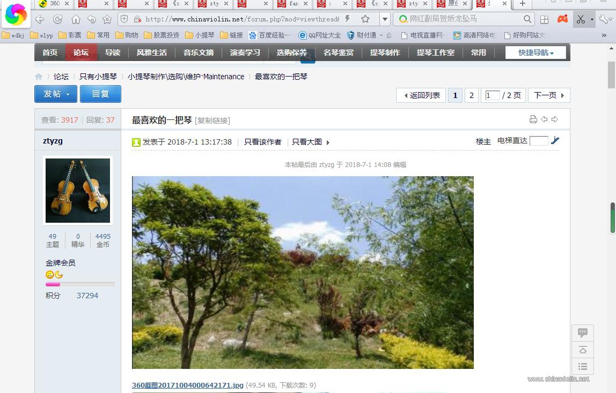The width and height of the screenshot is (616, 393).
Task: Click the security shield icon in address bar
Action: 124,19
